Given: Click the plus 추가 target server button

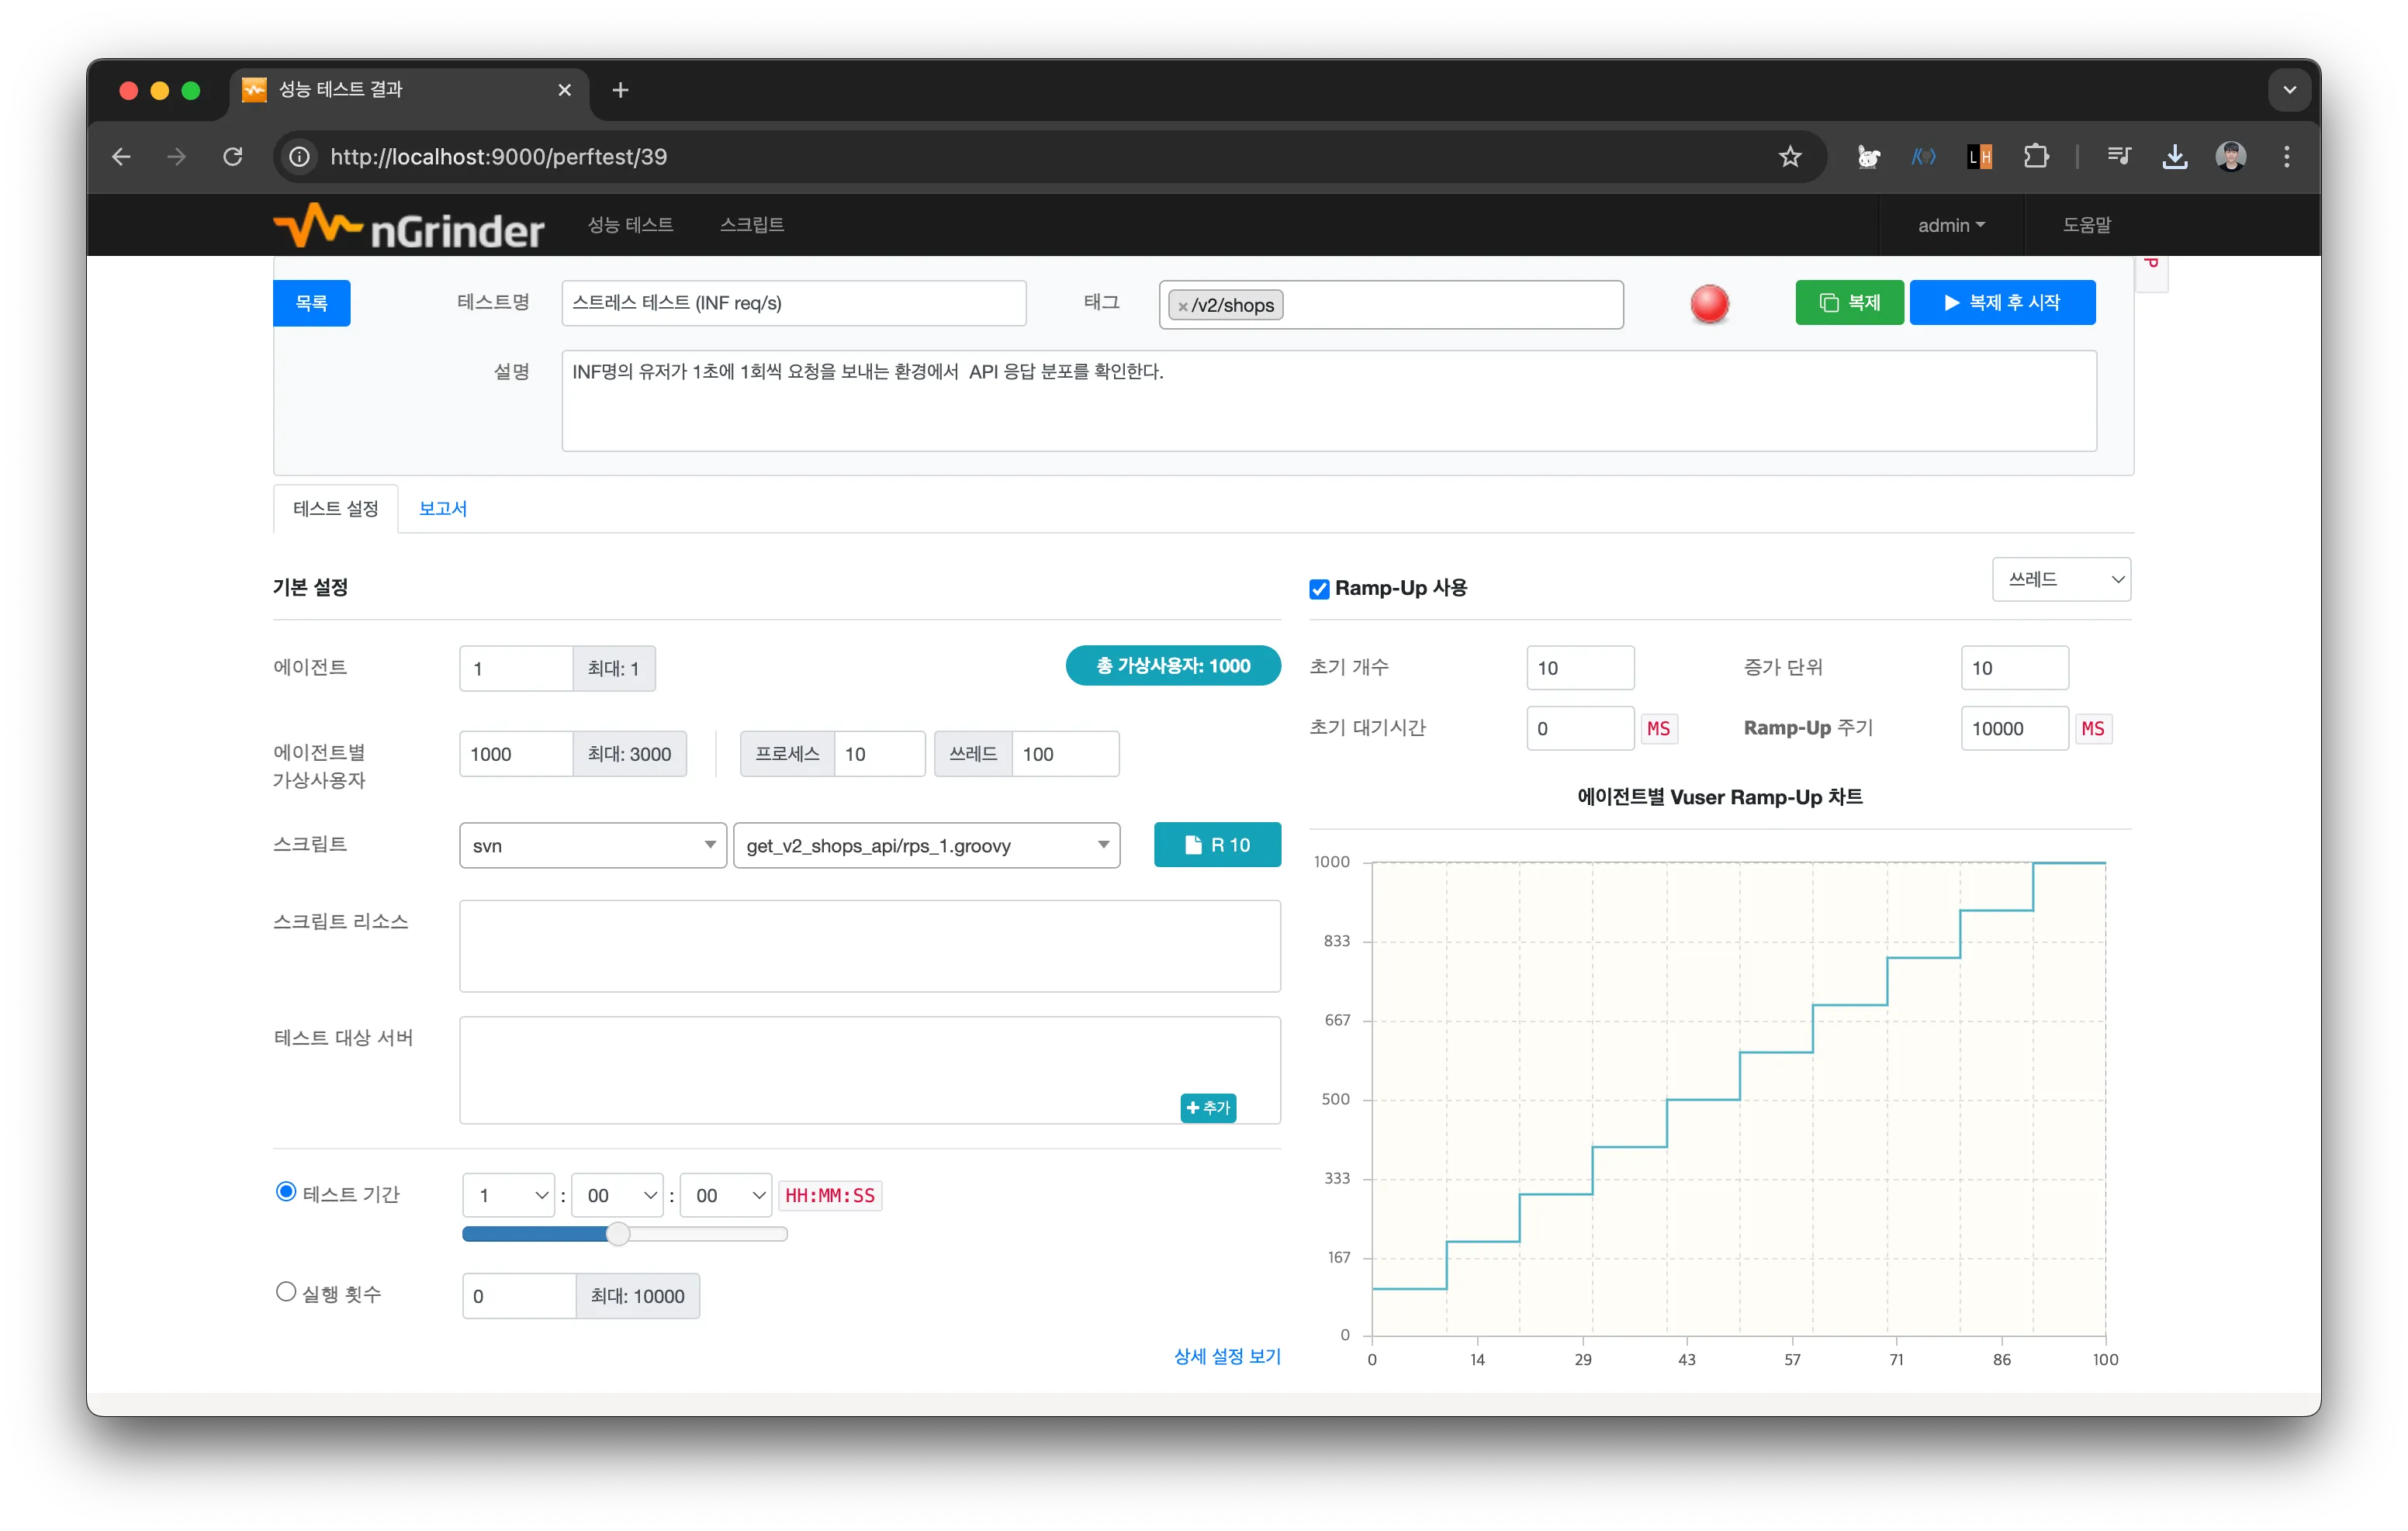Looking at the screenshot, I should 1207,1108.
